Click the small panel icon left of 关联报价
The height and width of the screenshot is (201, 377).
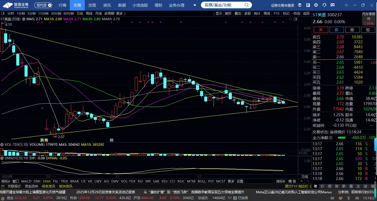[3, 186]
